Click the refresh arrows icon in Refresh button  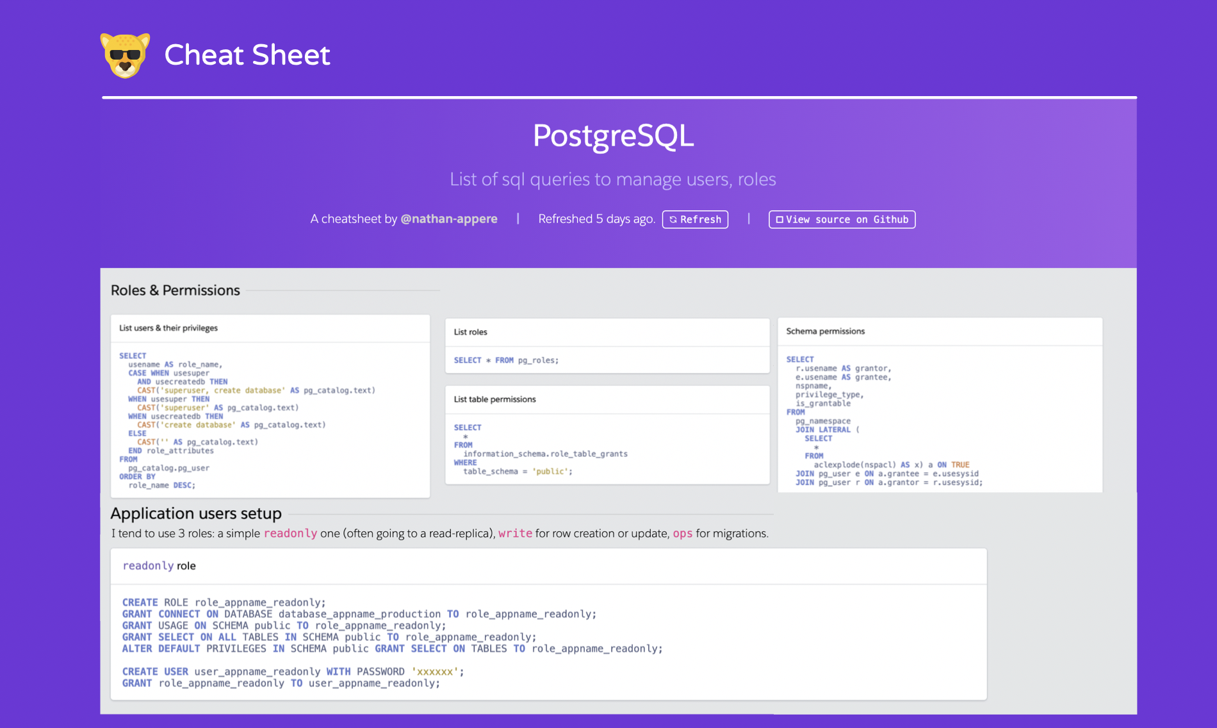pyautogui.click(x=673, y=219)
